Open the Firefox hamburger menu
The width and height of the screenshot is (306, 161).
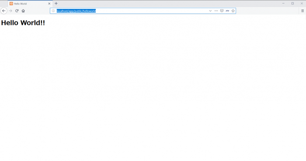[303, 11]
